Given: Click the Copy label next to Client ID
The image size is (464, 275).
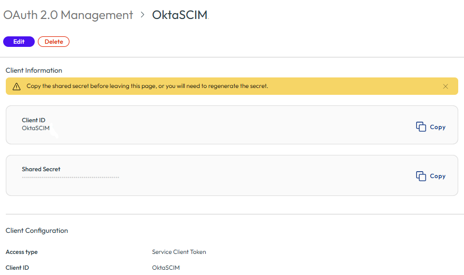Looking at the screenshot, I should 437,127.
